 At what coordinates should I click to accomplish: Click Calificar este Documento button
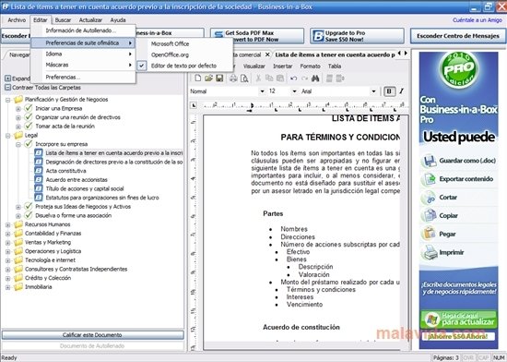coord(92,335)
